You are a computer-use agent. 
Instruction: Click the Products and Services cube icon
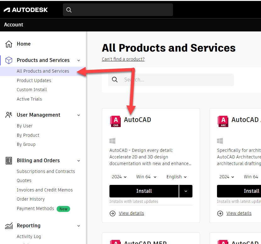click(x=9, y=60)
